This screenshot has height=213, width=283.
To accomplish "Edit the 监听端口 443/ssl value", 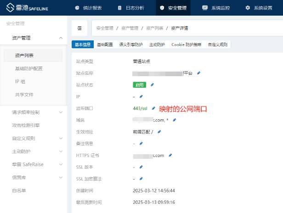I will 153,108.
